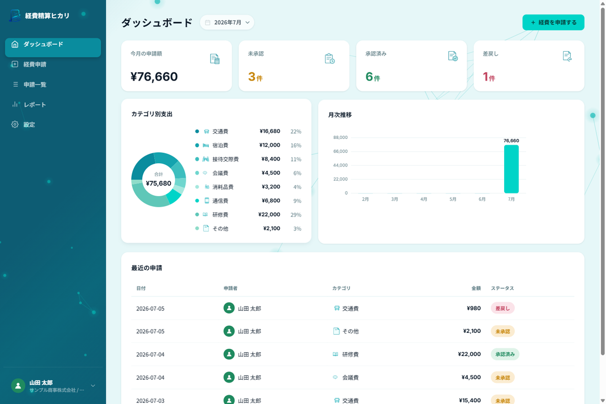The height and width of the screenshot is (404, 606).
Task: Click the bar chart icon beside レポート
Action: 15,104
